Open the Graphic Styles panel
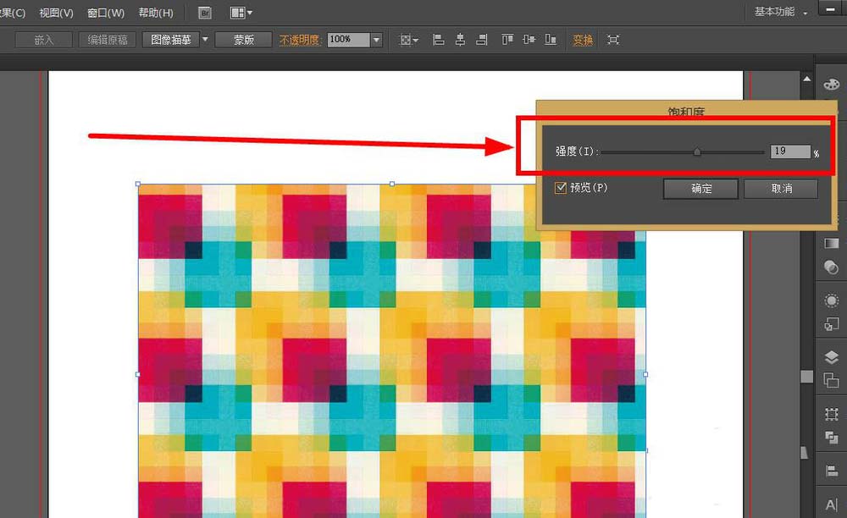 832,324
